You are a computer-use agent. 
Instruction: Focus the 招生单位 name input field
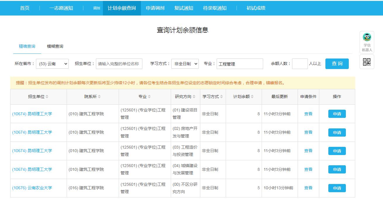pos(119,64)
